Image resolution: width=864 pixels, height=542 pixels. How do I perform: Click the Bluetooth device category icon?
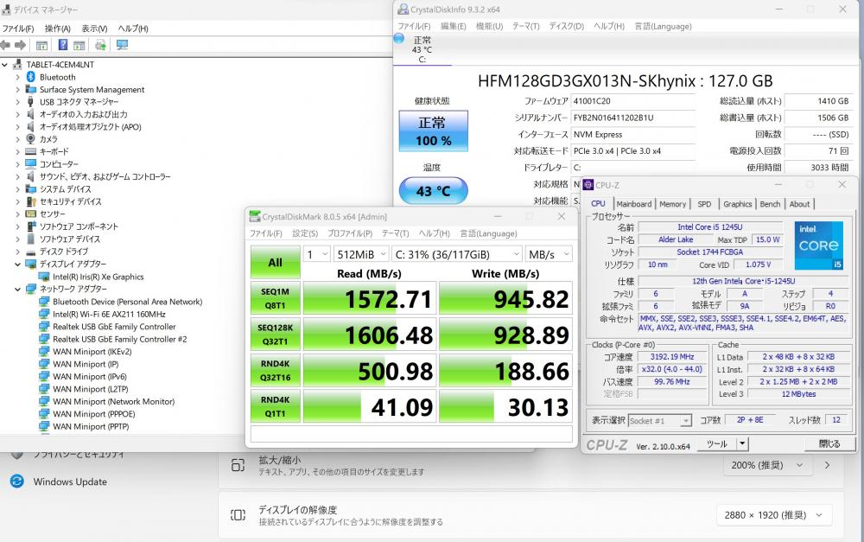31,77
